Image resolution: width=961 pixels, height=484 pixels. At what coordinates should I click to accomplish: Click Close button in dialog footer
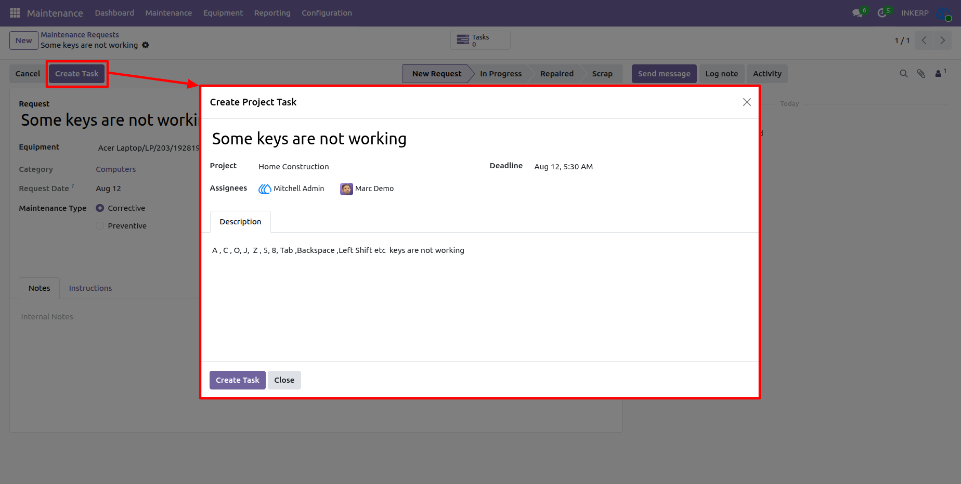(284, 380)
